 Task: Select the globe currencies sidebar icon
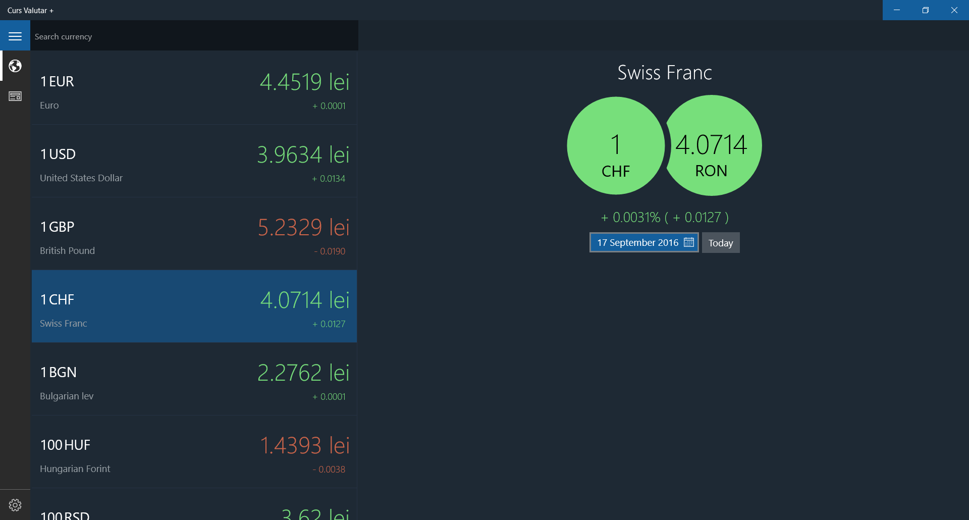tap(15, 66)
